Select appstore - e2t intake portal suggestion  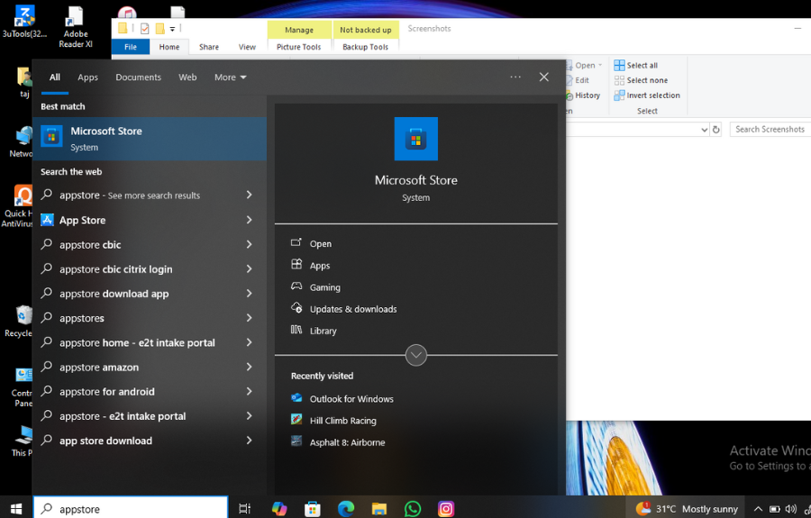click(x=150, y=415)
